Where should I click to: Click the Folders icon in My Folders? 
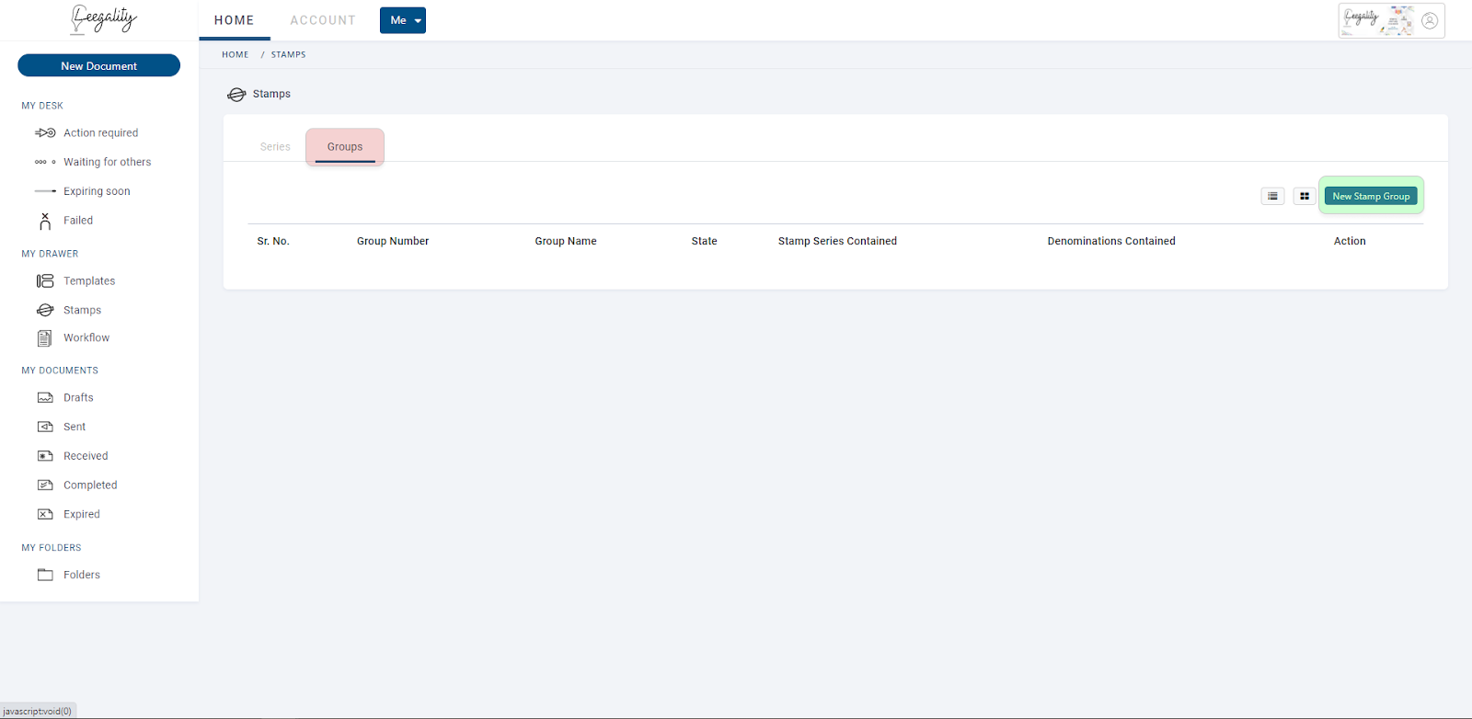pos(45,575)
